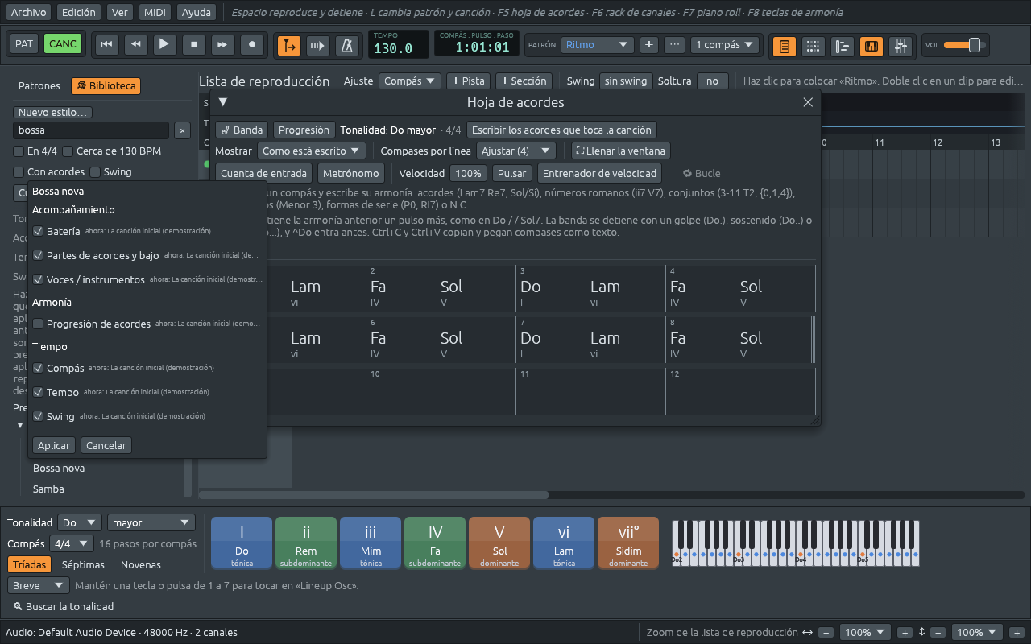Open the mayor scale dropdown

pyautogui.click(x=151, y=522)
